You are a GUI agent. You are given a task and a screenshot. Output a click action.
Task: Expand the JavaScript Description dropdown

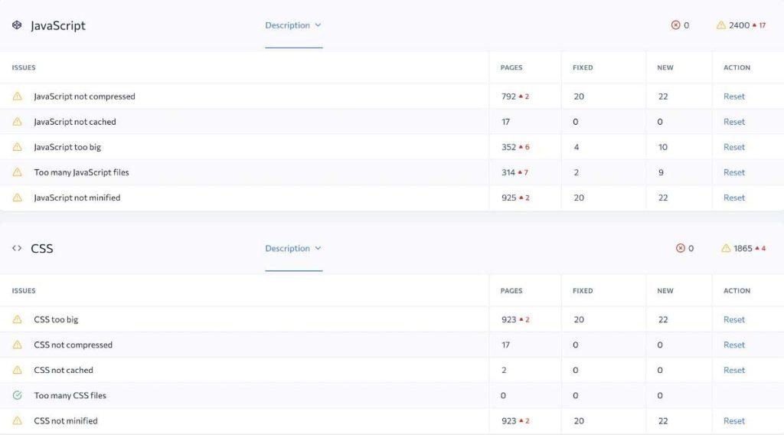click(x=293, y=25)
